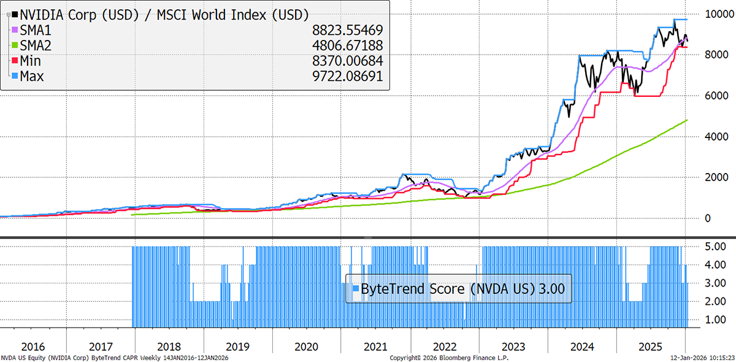
Task: Click the Bloomberg Finance L.P. copyright text
Action: 449,358
